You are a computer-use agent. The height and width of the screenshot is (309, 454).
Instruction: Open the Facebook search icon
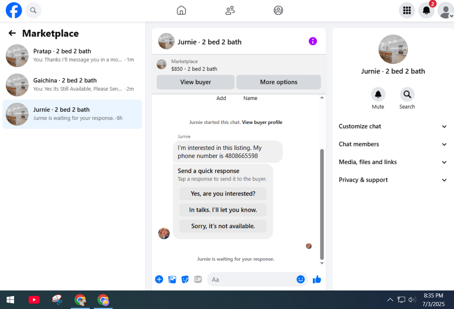pos(33,10)
